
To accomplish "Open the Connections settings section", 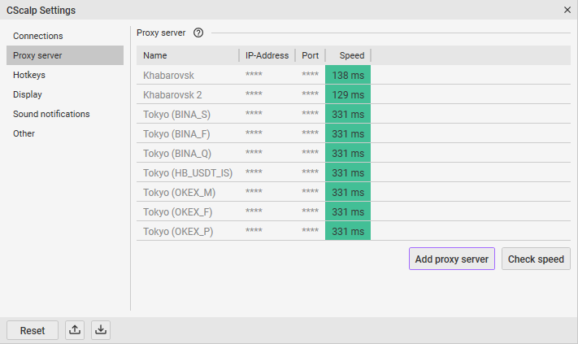I will [38, 36].
